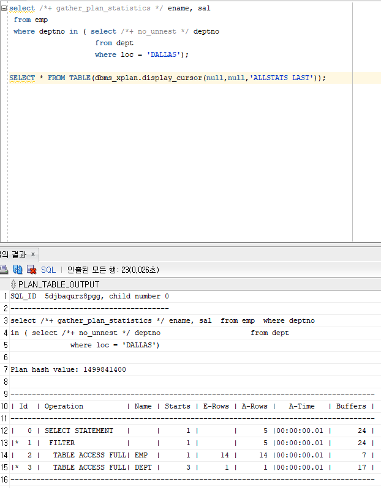Click the sort icon beside PLAN_TABLE_OUTPUT header
The image size is (381, 488).
13,284
